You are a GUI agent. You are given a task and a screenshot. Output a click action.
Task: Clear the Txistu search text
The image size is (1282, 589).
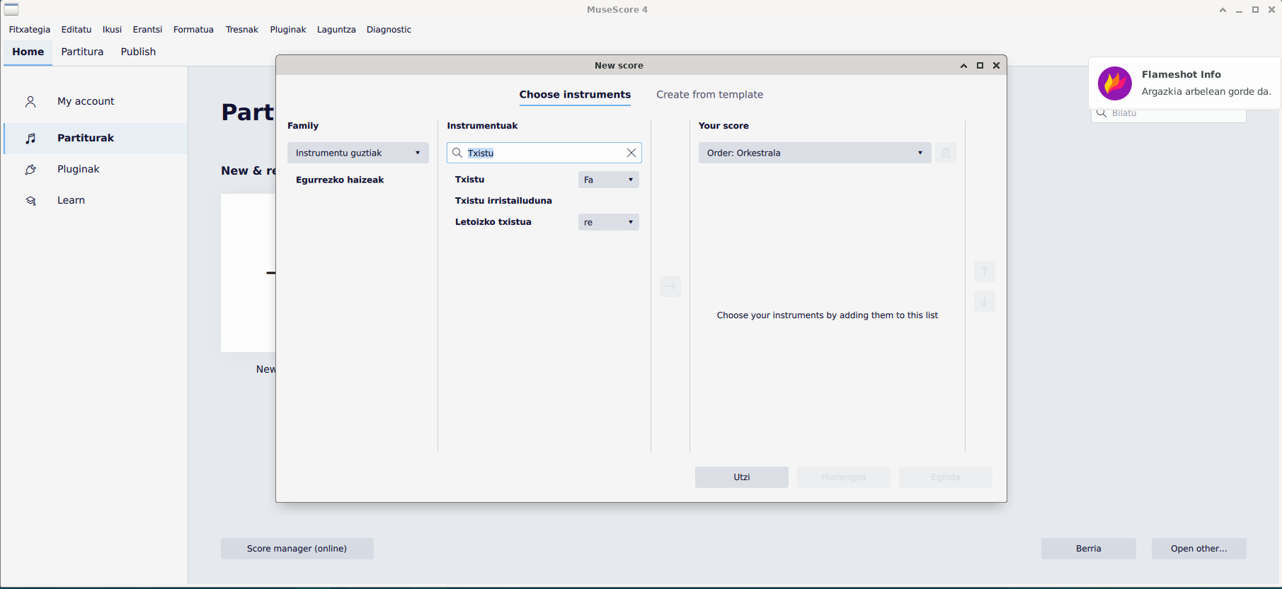631,153
